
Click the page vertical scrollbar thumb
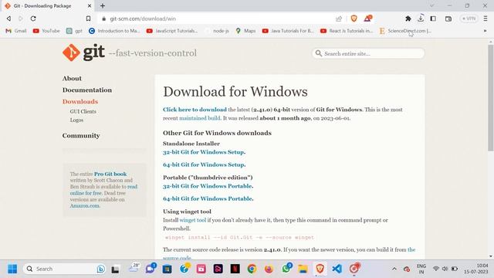tap(491, 98)
